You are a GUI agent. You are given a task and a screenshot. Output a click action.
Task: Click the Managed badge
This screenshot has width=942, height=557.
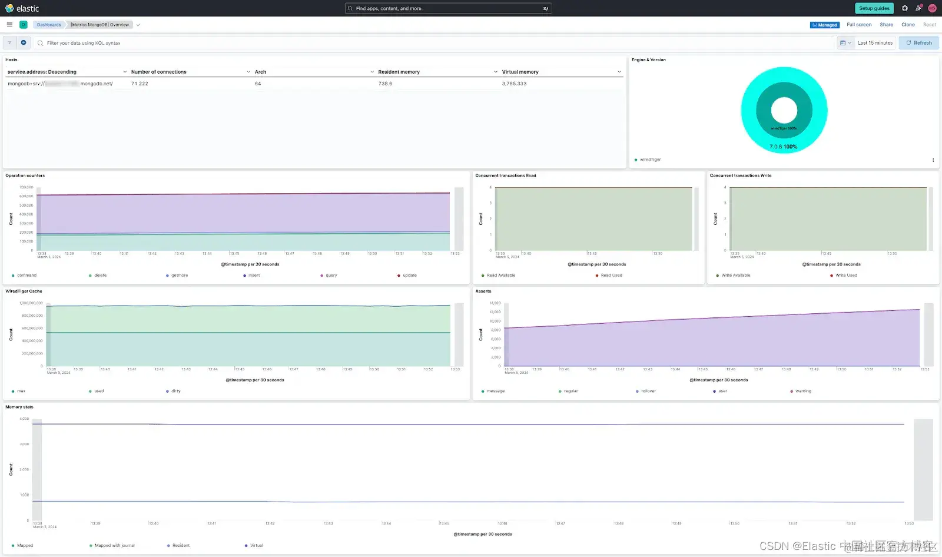(x=824, y=25)
